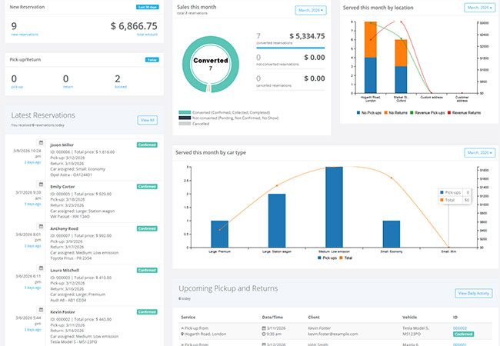Open booked link under 2
Image resolution: width=500 pixels, height=346 pixels.
121,87
